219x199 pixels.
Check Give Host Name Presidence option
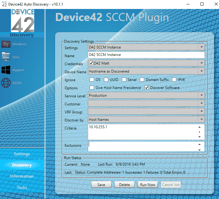(x=92, y=88)
